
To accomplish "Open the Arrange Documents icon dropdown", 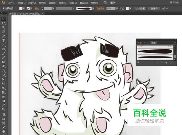I will tap(113, 3).
